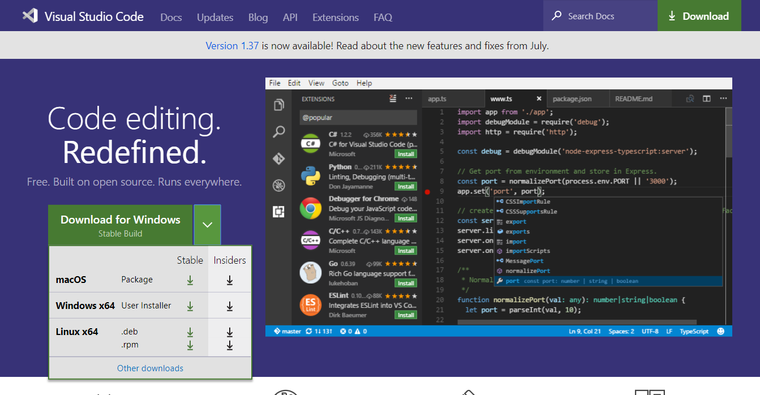Viewport: 760px width, 395px height.
Task: Install the Python extension
Action: [406, 186]
